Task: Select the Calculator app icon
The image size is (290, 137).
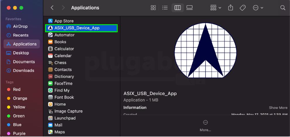Action: [x=50, y=49]
